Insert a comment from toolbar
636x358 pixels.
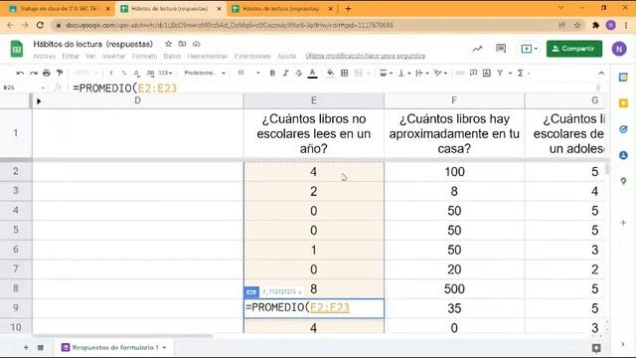point(473,73)
